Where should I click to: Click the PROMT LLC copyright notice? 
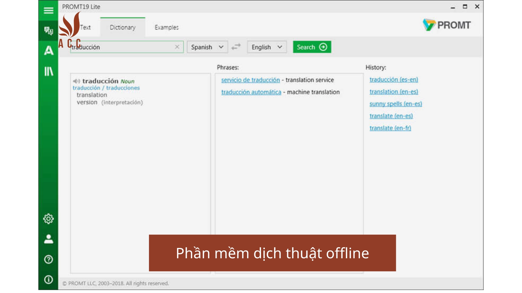point(116,283)
